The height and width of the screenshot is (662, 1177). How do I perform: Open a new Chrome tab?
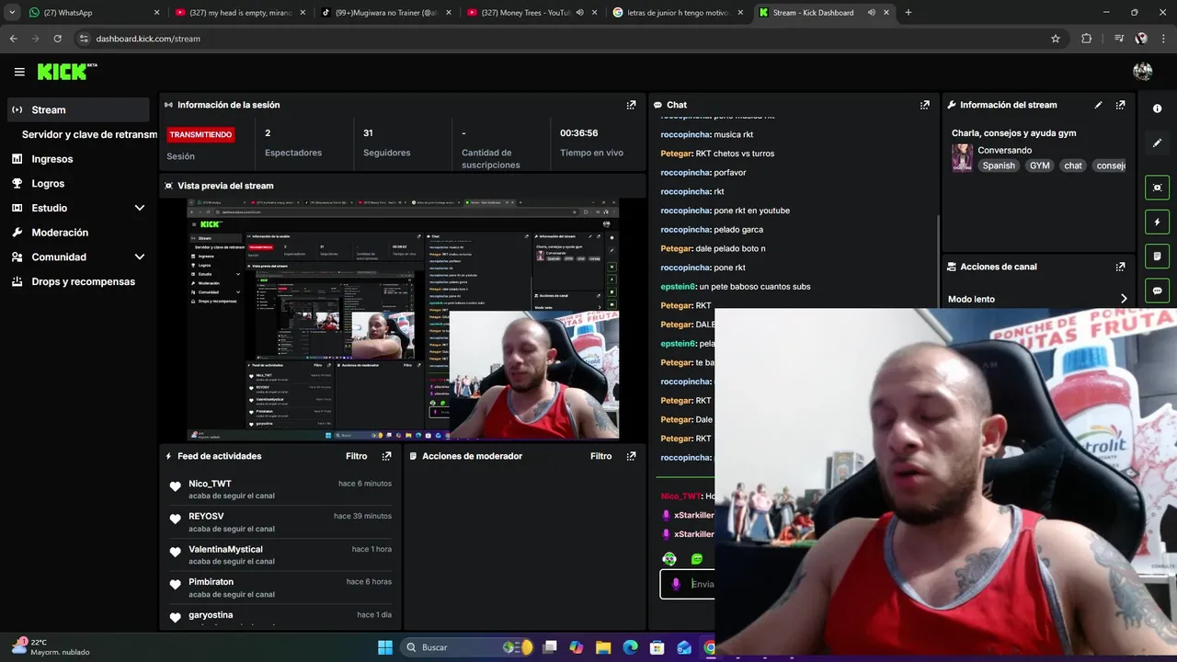(x=908, y=13)
